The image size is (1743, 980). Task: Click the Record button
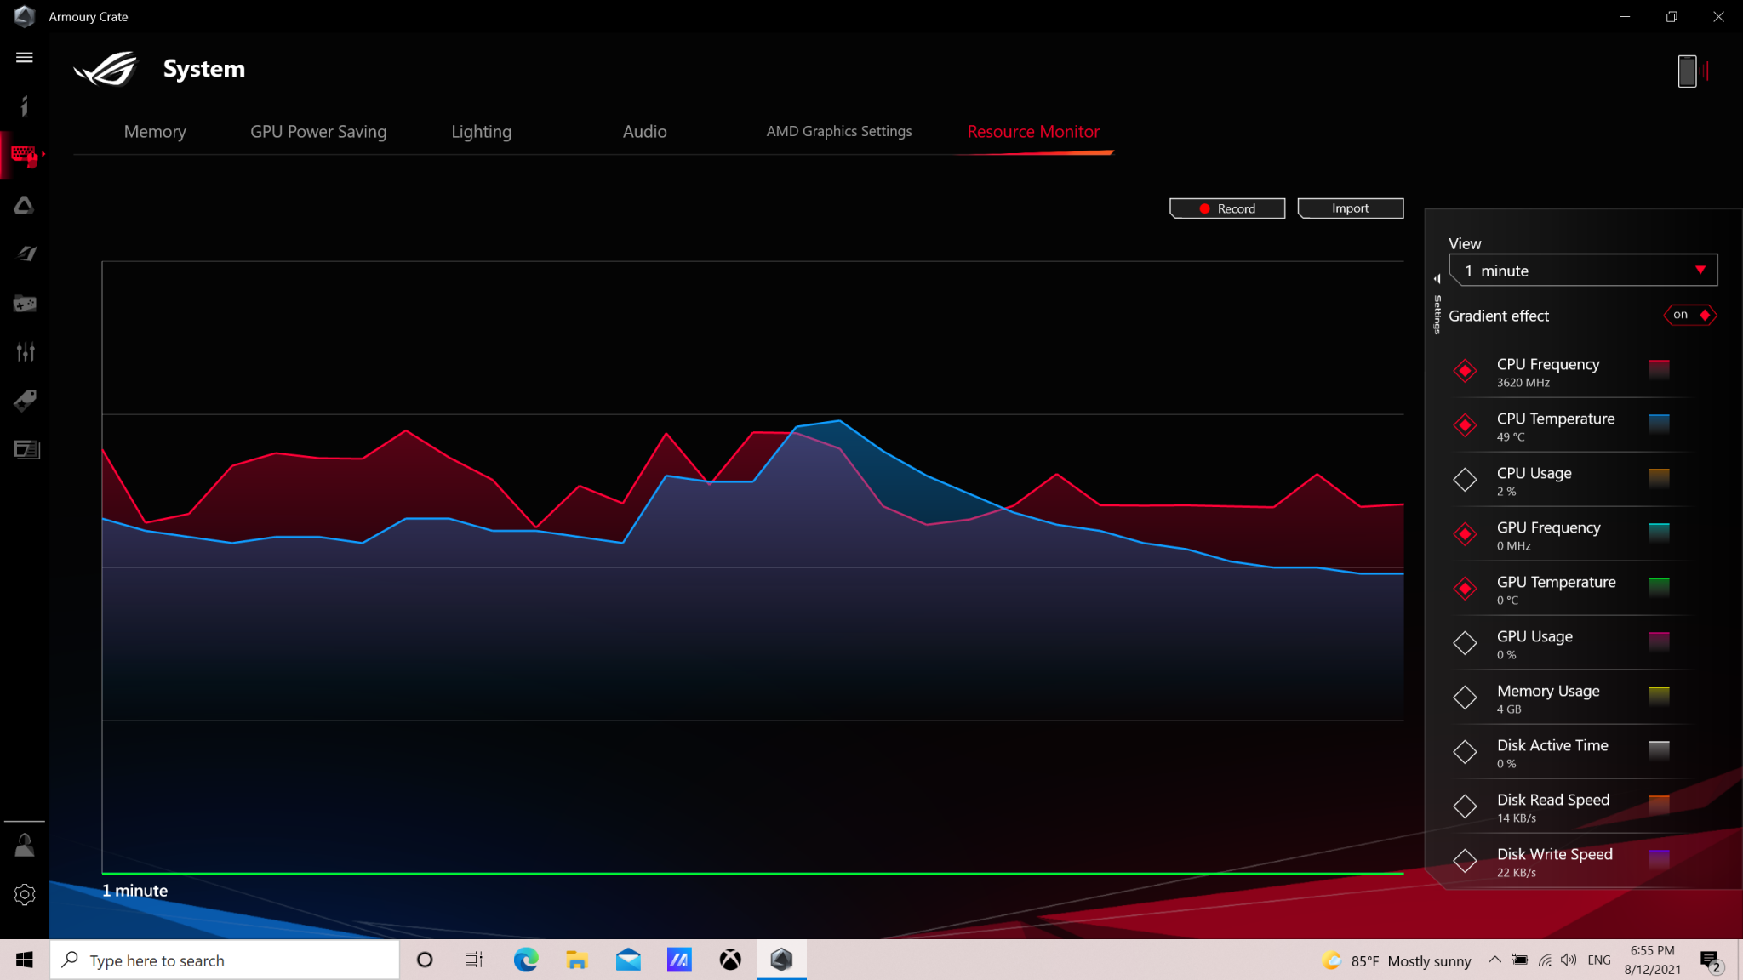pos(1227,208)
